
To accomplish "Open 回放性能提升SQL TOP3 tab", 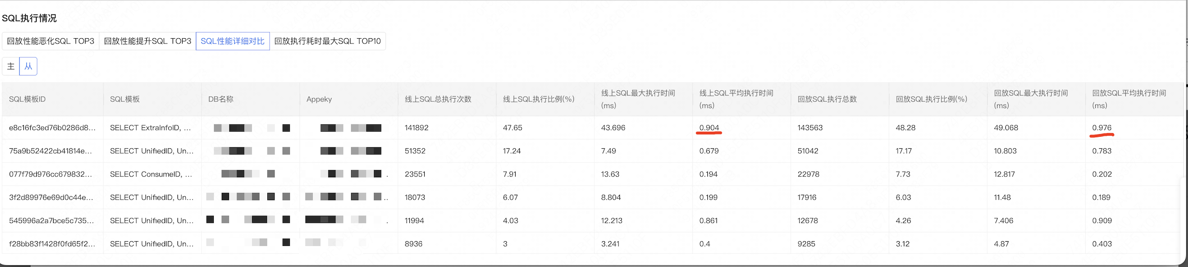I will [147, 41].
